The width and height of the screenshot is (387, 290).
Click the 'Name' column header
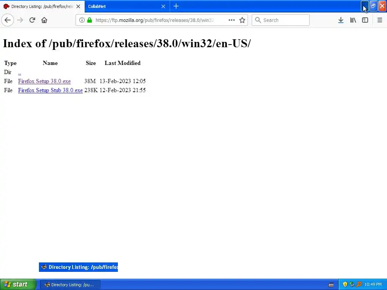pos(50,63)
